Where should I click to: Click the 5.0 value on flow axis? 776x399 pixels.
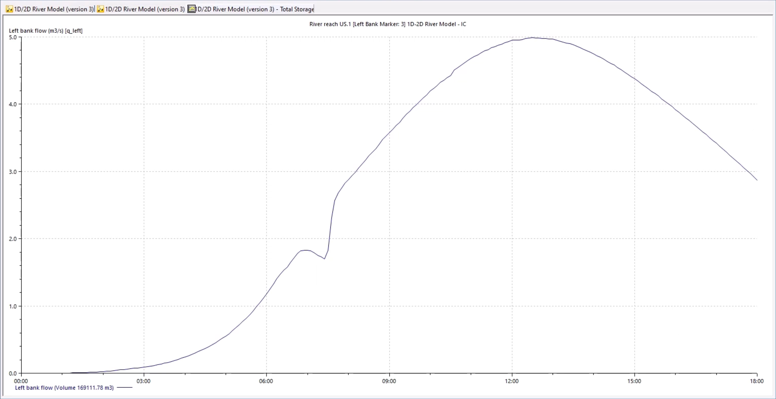(x=13, y=37)
